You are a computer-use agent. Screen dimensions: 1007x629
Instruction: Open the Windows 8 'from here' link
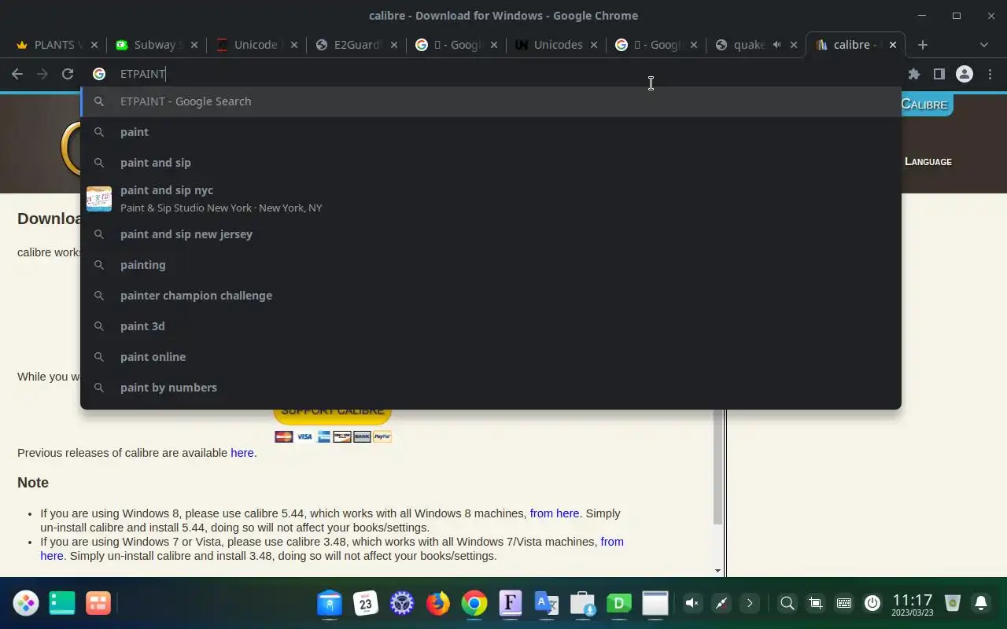click(x=555, y=513)
